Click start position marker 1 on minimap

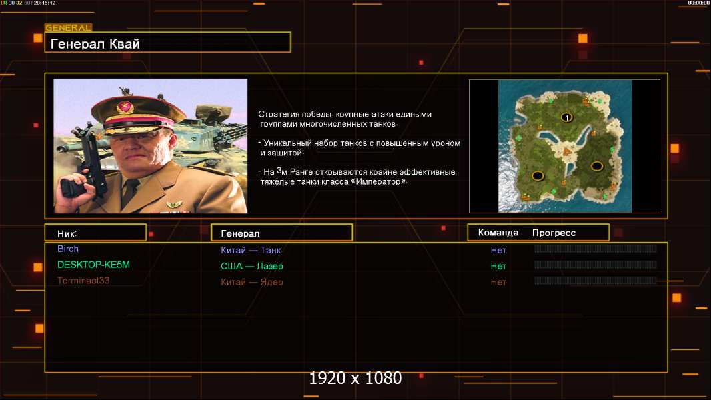[566, 118]
